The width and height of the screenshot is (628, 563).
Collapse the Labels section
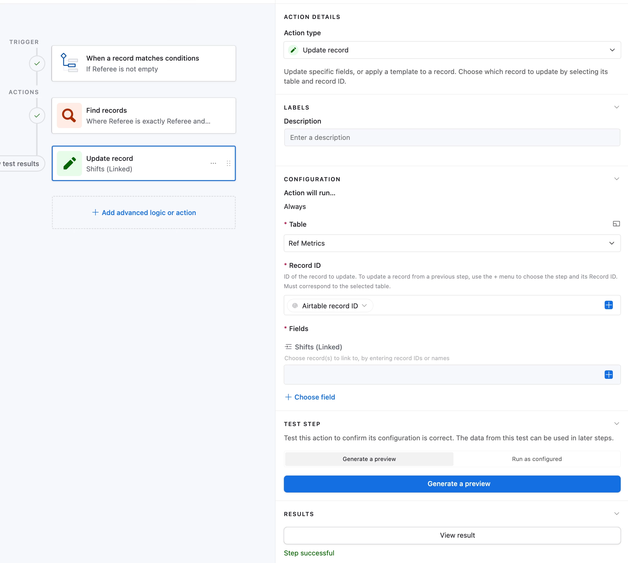616,107
